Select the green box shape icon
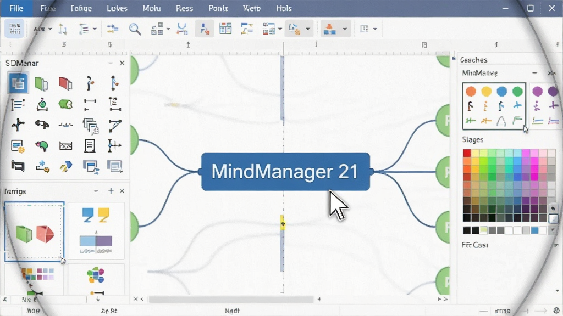563x316 pixels. 41,84
